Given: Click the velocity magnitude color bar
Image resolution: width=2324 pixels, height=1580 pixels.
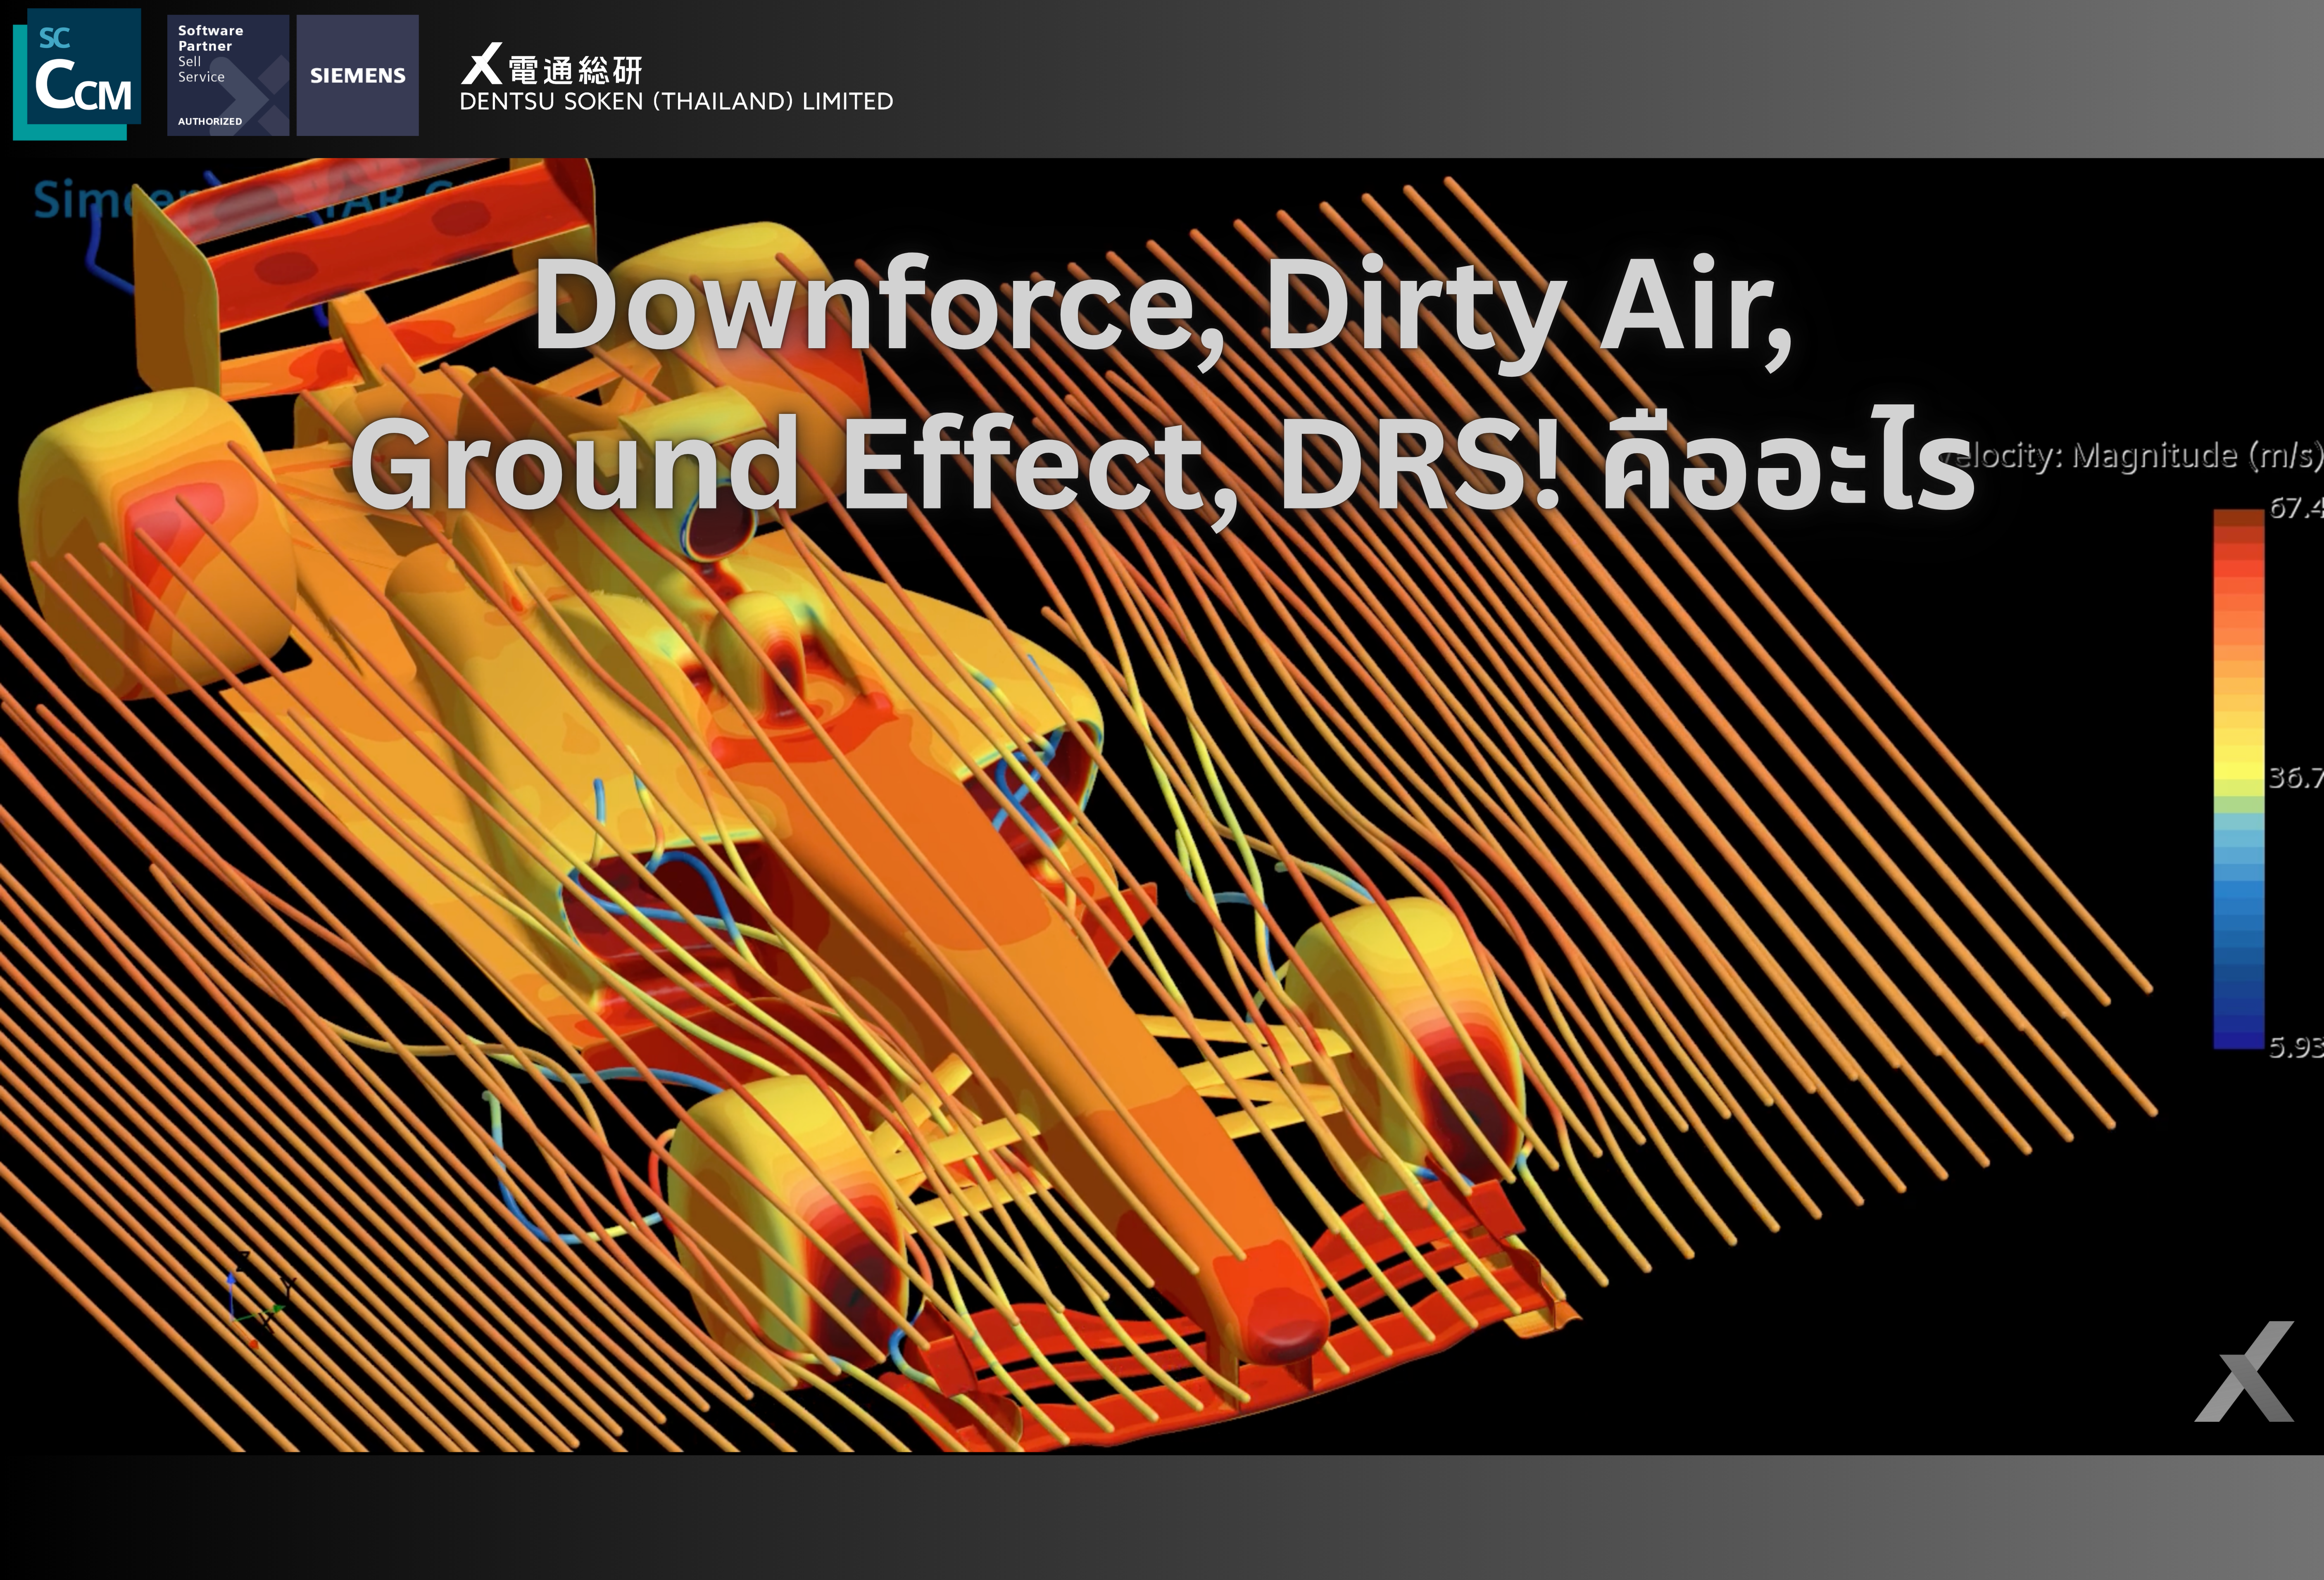Looking at the screenshot, I should pos(2239,779).
